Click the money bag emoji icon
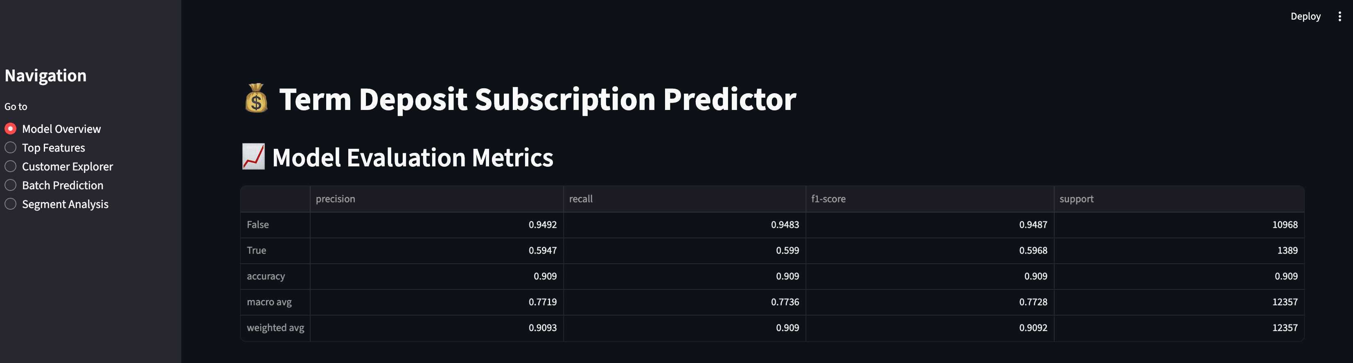The image size is (1353, 363). tap(256, 99)
